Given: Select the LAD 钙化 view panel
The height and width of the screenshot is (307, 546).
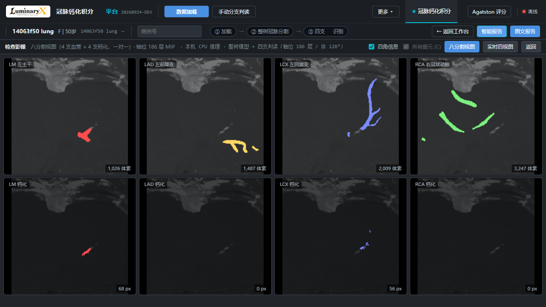Looking at the screenshot, I should pos(205,236).
